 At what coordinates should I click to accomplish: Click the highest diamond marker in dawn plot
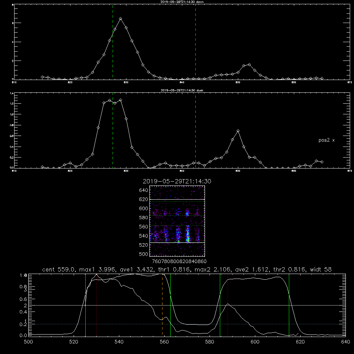tap(121, 18)
